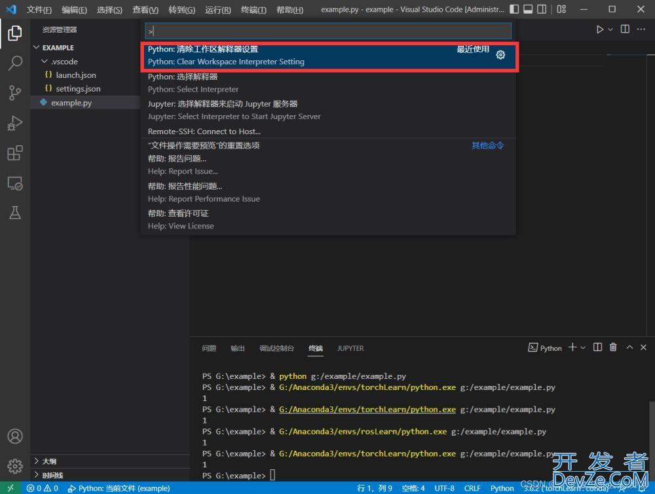The width and height of the screenshot is (655, 494).
Task: Open the 查看(V) menu
Action: [145, 10]
